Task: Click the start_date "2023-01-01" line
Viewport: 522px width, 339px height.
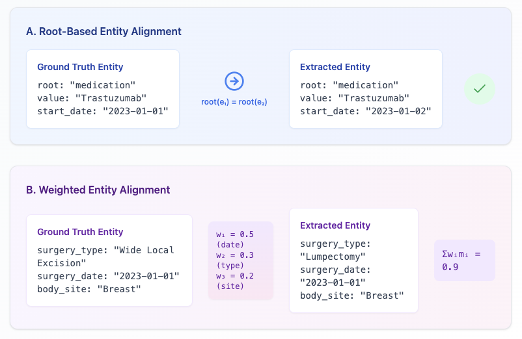Action: click(x=103, y=111)
